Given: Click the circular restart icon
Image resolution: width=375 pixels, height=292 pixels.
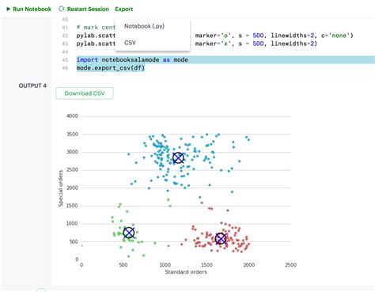Looking at the screenshot, I should click(61, 9).
